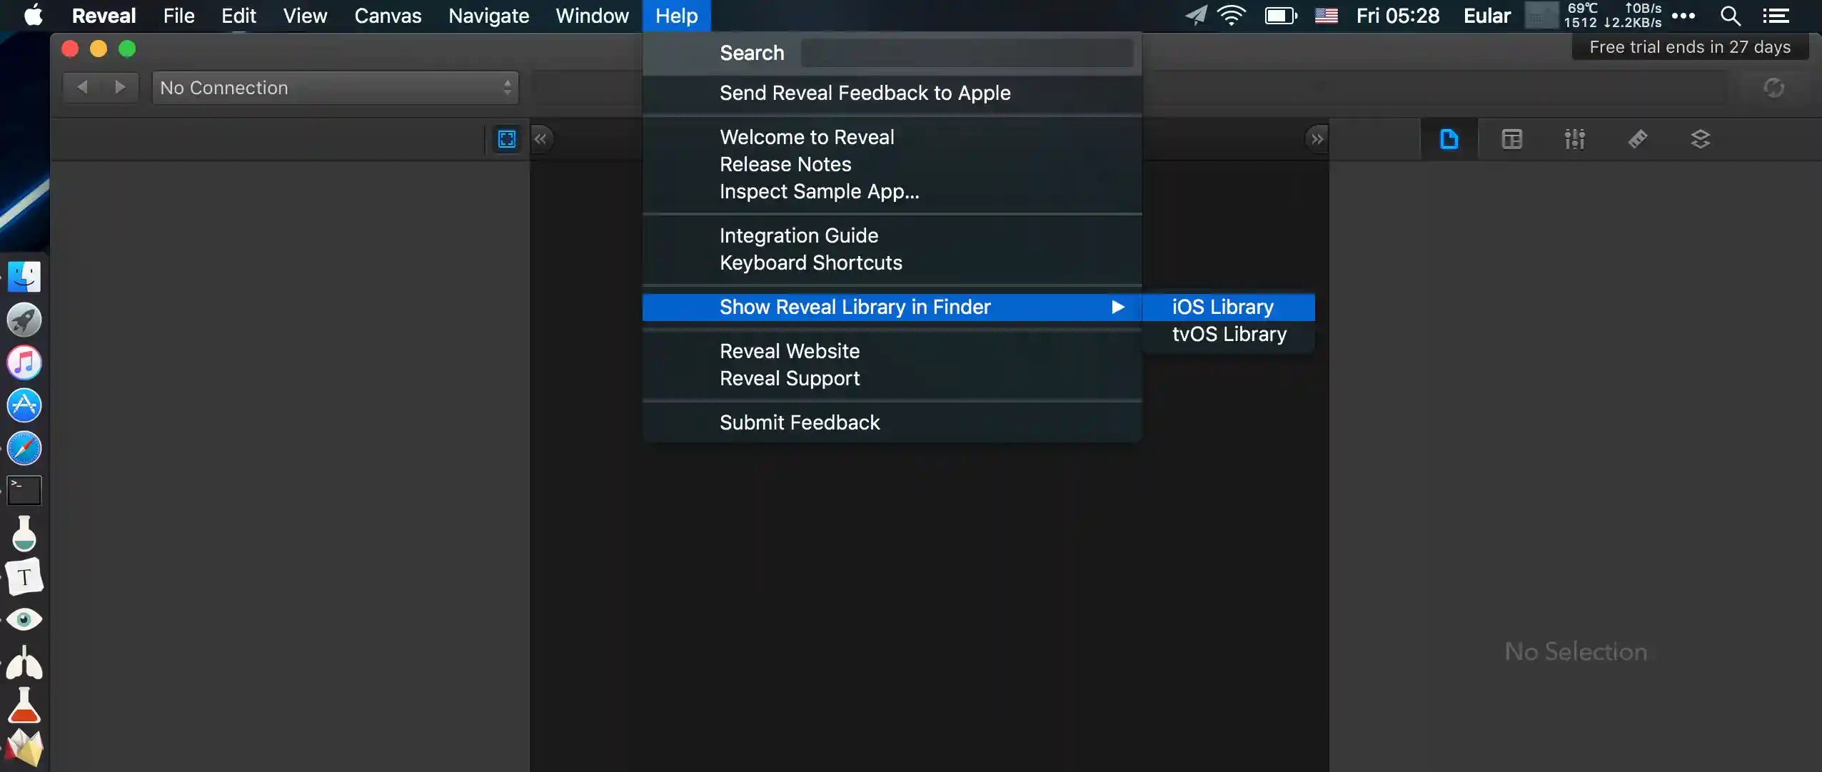The image size is (1822, 772).
Task: Open Spotlight search magnifier in menu bar
Action: point(1730,16)
